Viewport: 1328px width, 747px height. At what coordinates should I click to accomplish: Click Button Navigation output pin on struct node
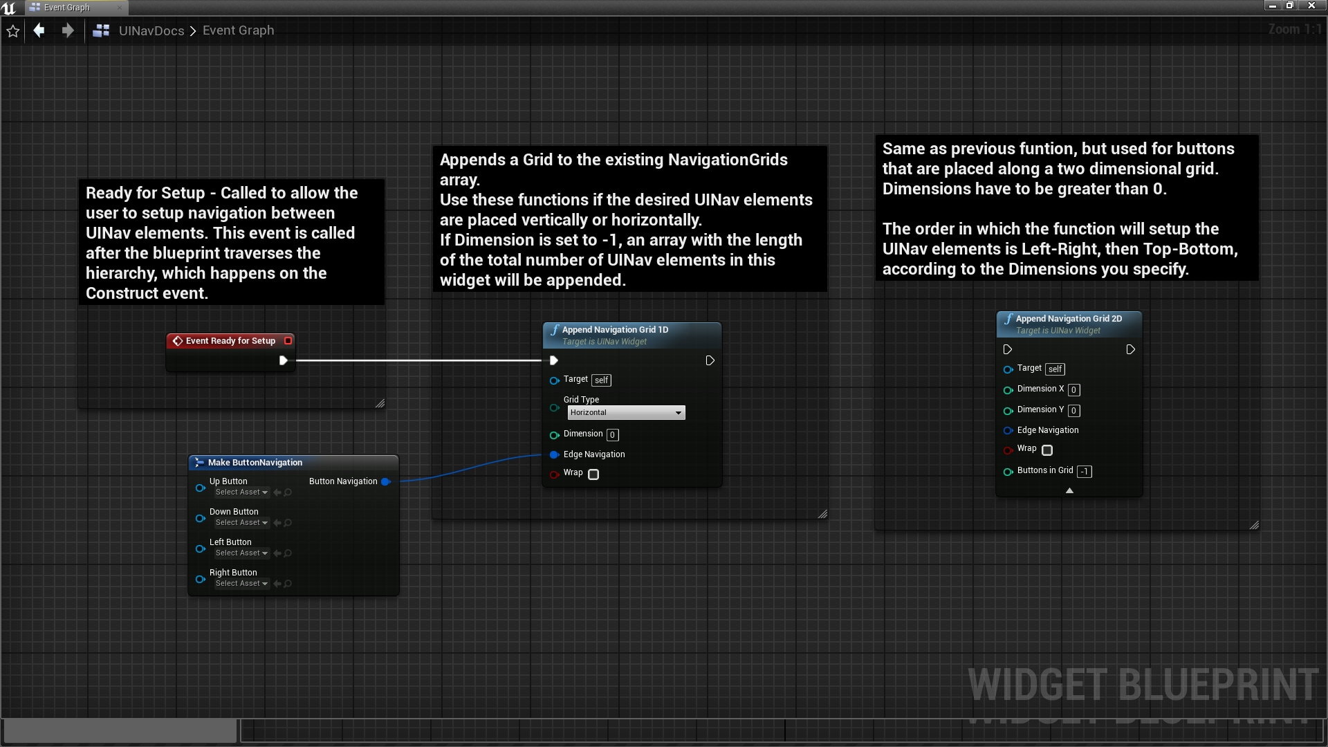386,481
